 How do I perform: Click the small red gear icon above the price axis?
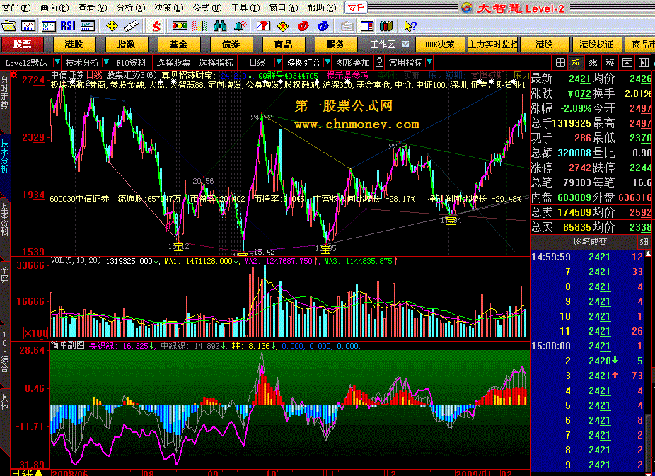(x=14, y=75)
